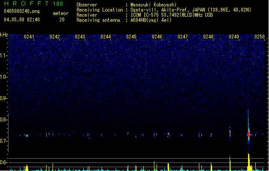Click the 0244 time marker
Viewport: 269px width, 171px height.
[106, 37]
